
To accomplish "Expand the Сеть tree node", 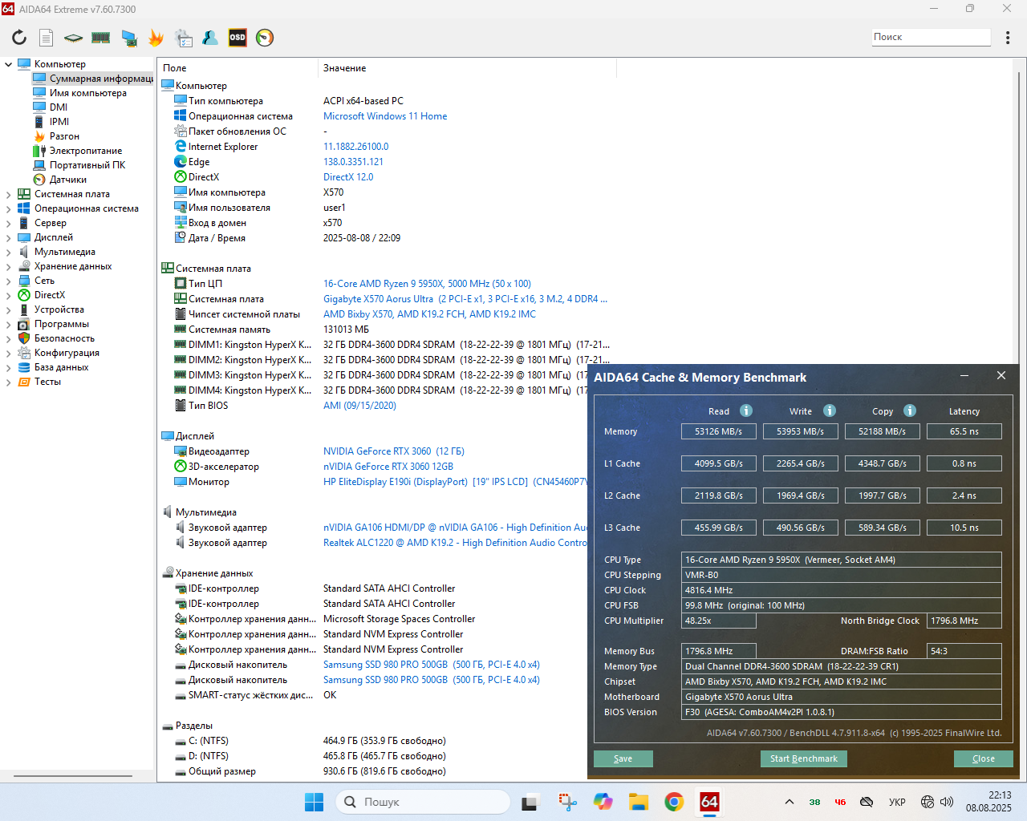I will [9, 281].
